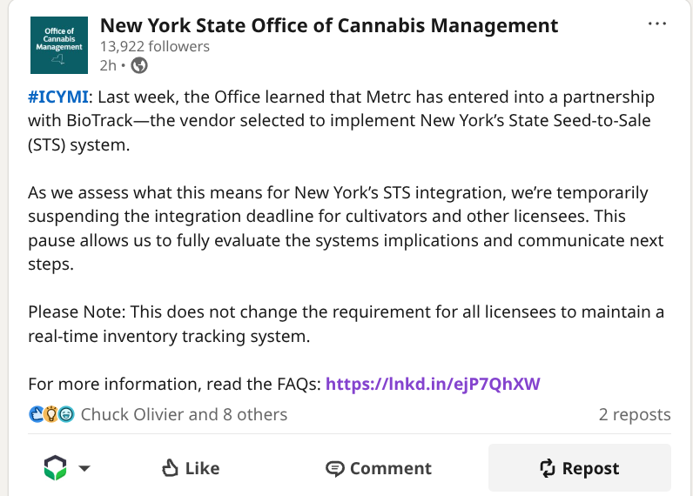Expand the react-as identity dropdown arrow

(84, 468)
